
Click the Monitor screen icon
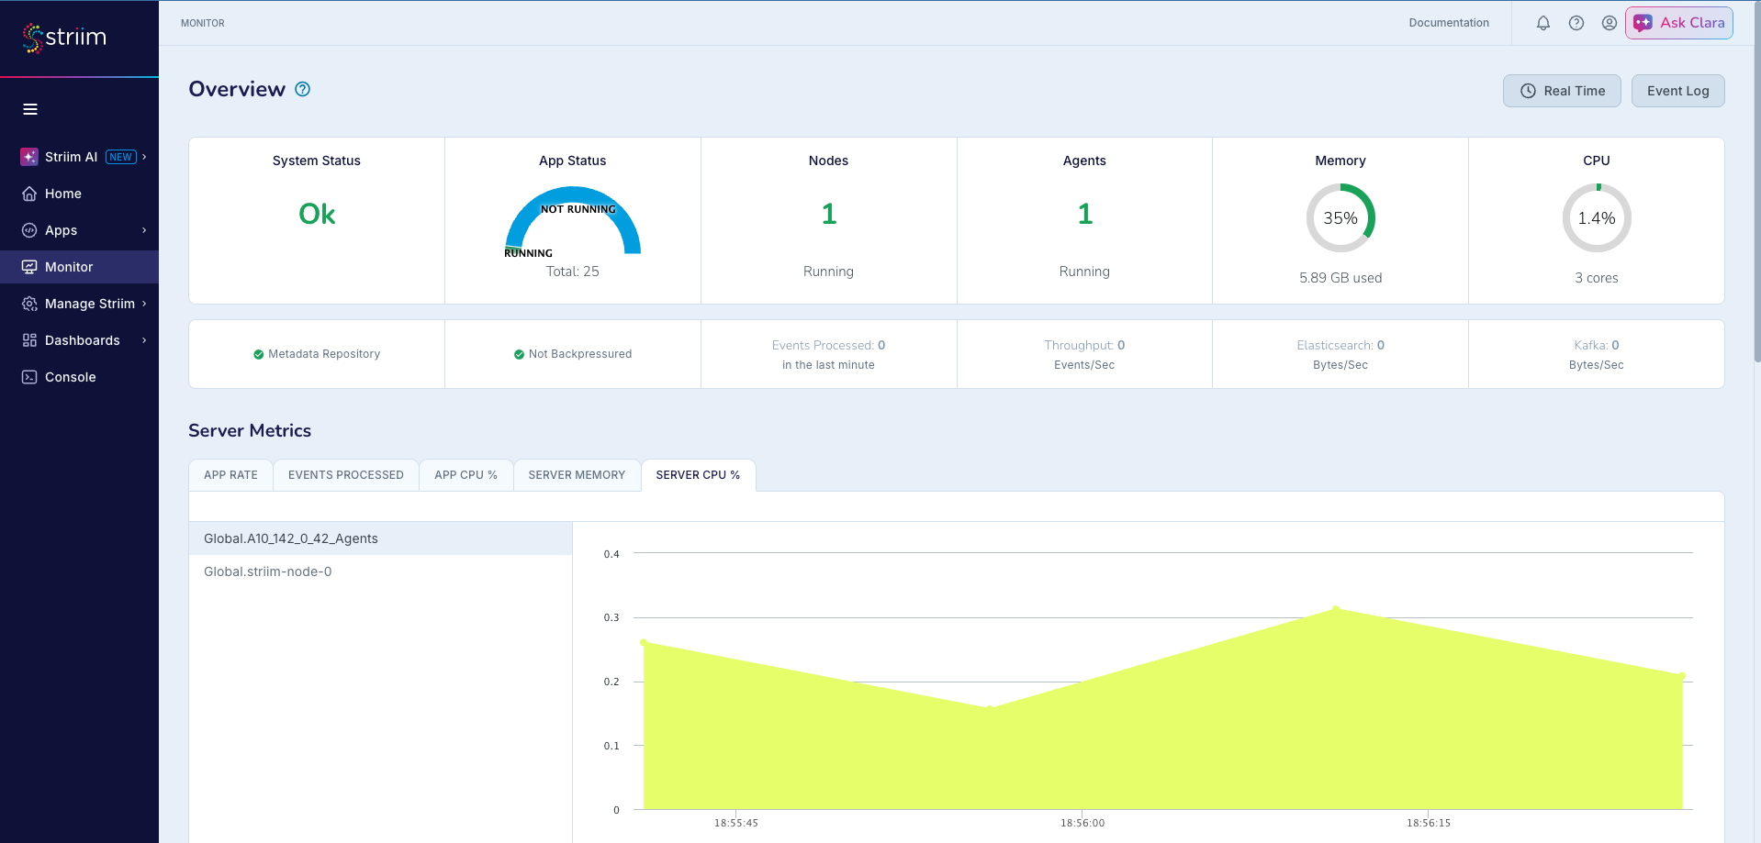point(29,267)
